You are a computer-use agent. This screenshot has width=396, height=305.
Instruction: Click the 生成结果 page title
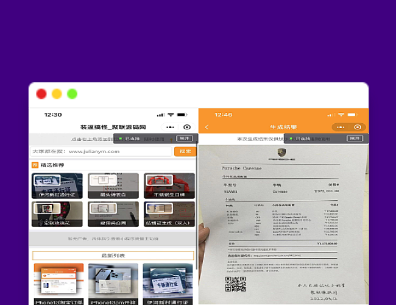point(283,127)
